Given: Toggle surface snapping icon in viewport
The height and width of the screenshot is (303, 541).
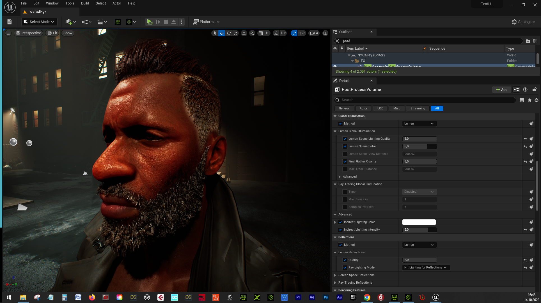Looking at the screenshot, I should pyautogui.click(x=252, y=33).
